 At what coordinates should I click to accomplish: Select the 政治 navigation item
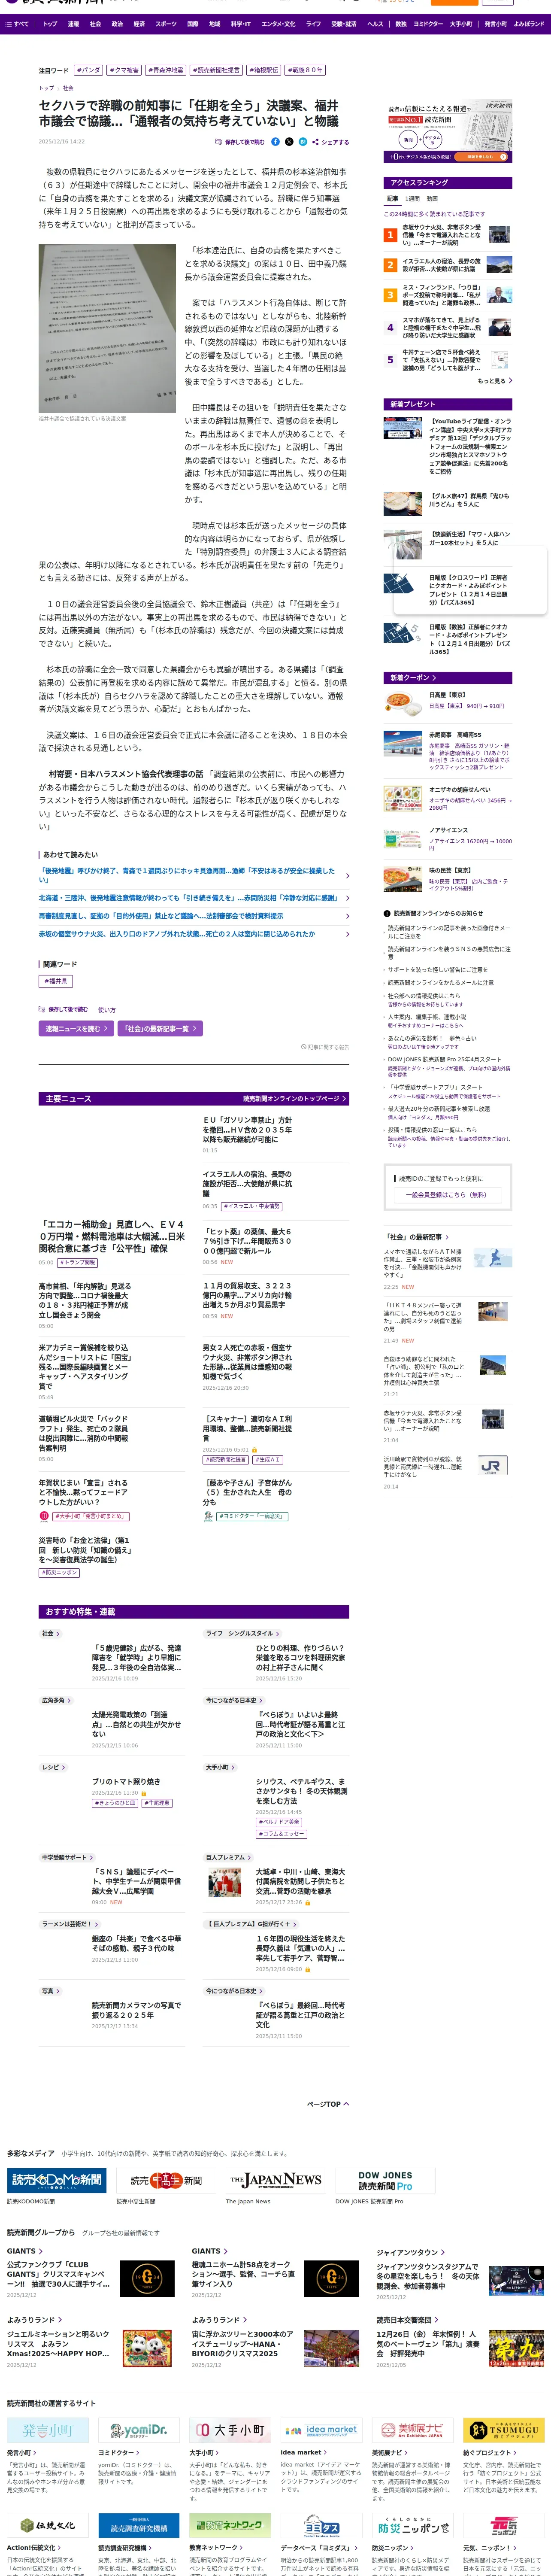117,23
